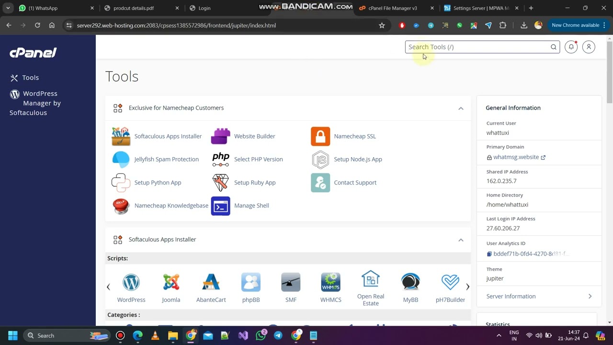Click Manage Shell link text
613x345 pixels.
[251, 206]
